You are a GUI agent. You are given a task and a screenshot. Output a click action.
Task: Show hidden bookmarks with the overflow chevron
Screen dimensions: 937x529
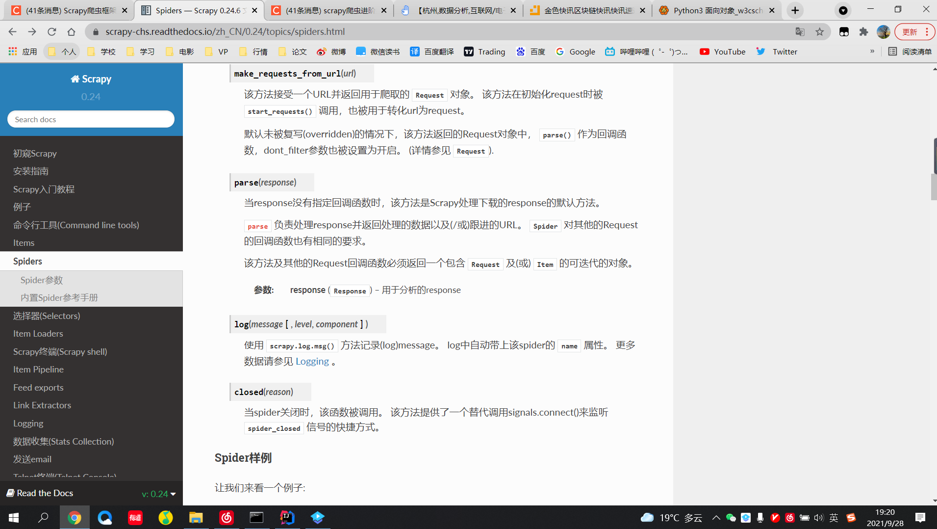click(872, 52)
